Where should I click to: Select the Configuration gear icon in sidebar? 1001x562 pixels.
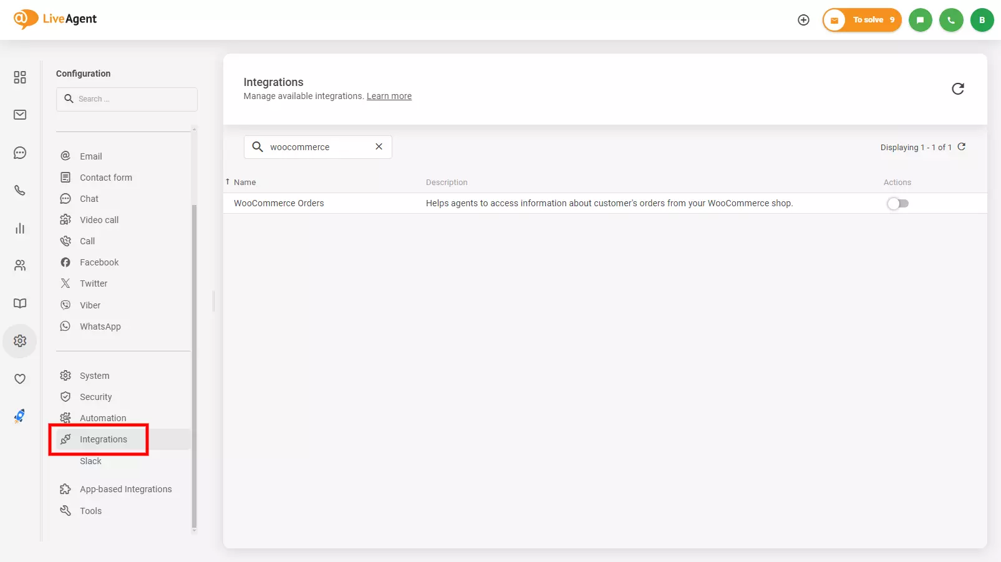point(19,341)
